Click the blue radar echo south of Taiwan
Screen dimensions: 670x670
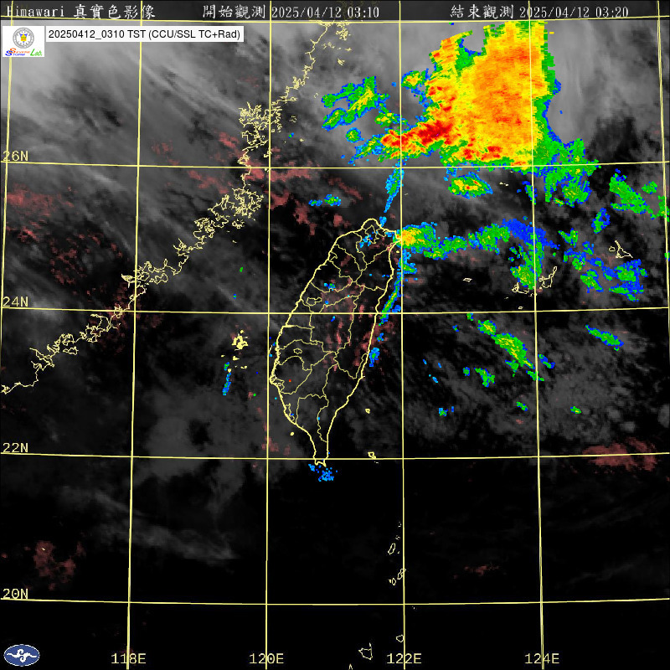tap(322, 473)
